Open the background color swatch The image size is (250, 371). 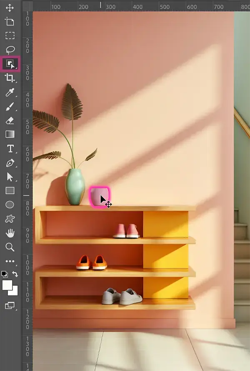click(14, 292)
